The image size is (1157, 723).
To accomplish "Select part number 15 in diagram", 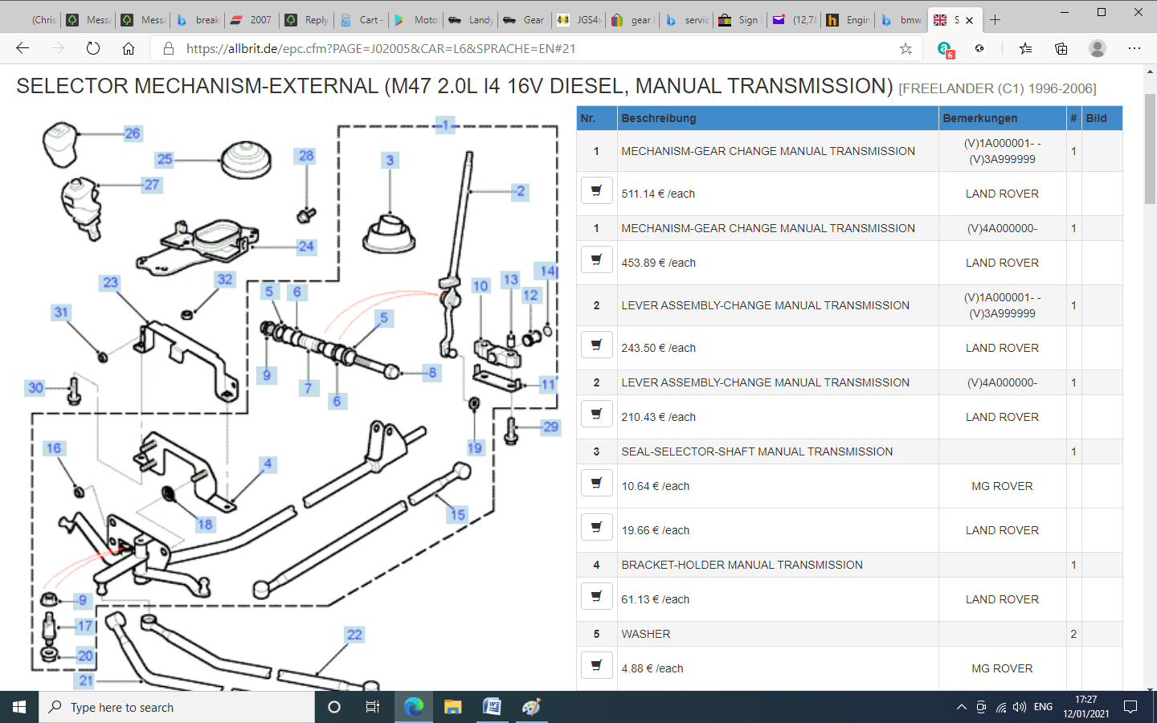I will point(458,514).
